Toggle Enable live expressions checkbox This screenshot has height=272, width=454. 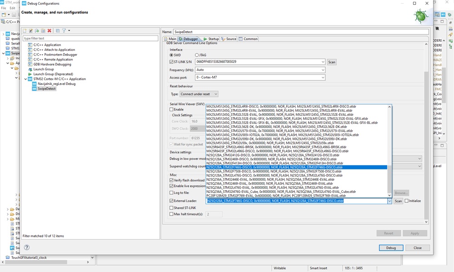coord(171,186)
